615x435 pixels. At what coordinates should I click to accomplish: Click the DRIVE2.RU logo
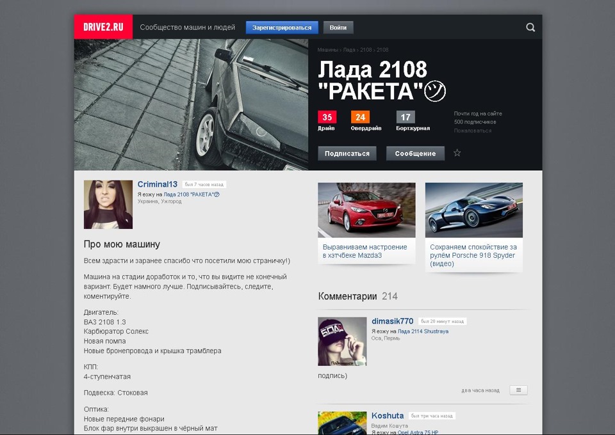(x=103, y=27)
